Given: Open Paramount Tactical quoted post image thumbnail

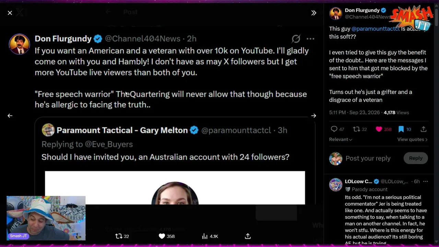Looking at the screenshot, I should (x=175, y=188).
